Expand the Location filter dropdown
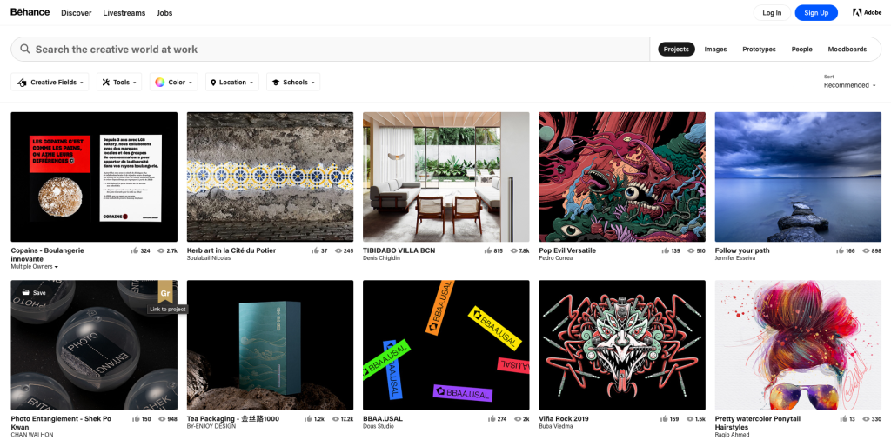This screenshot has height=440, width=891. pyautogui.click(x=232, y=83)
